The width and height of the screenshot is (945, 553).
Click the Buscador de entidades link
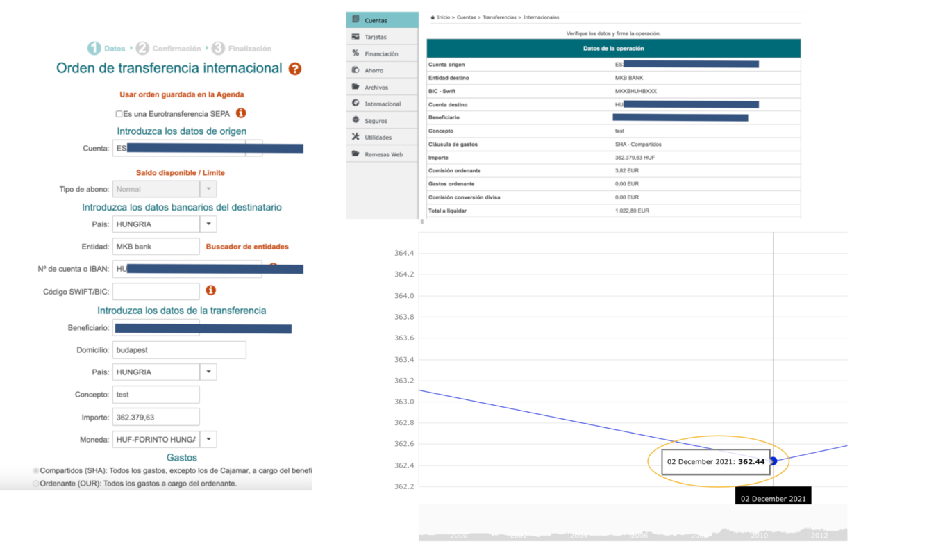(247, 247)
